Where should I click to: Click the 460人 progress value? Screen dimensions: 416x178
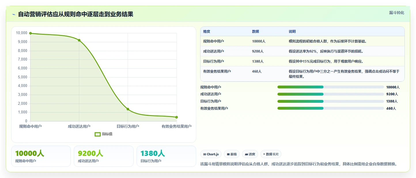[391, 109]
